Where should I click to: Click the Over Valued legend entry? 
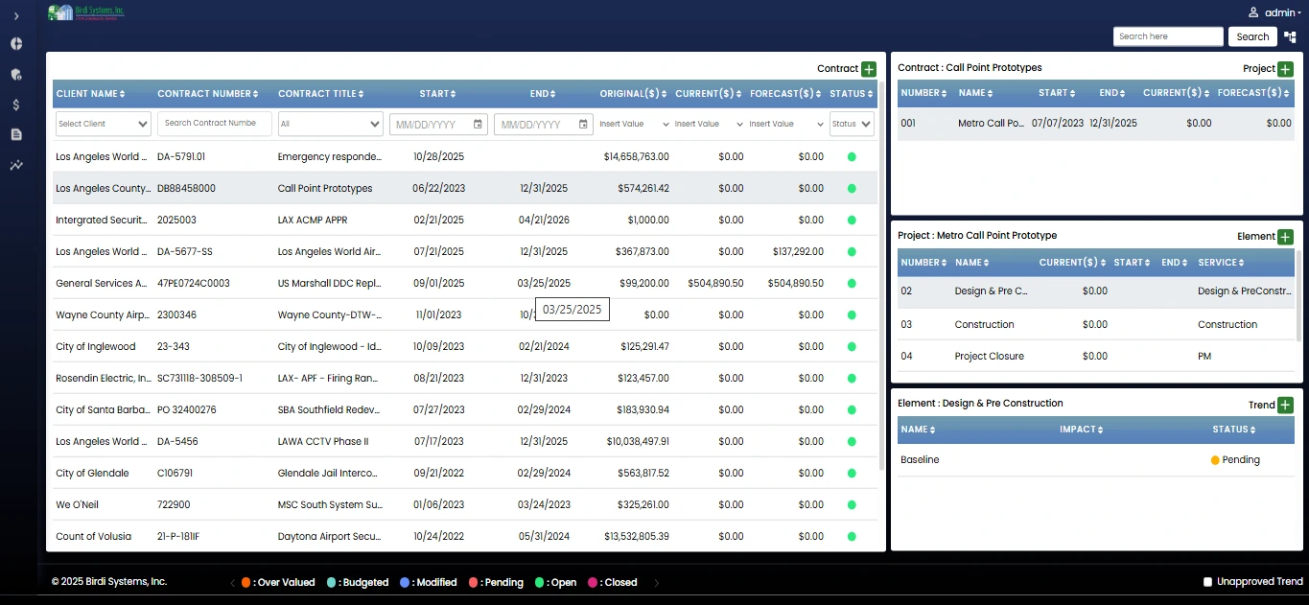coord(278,582)
